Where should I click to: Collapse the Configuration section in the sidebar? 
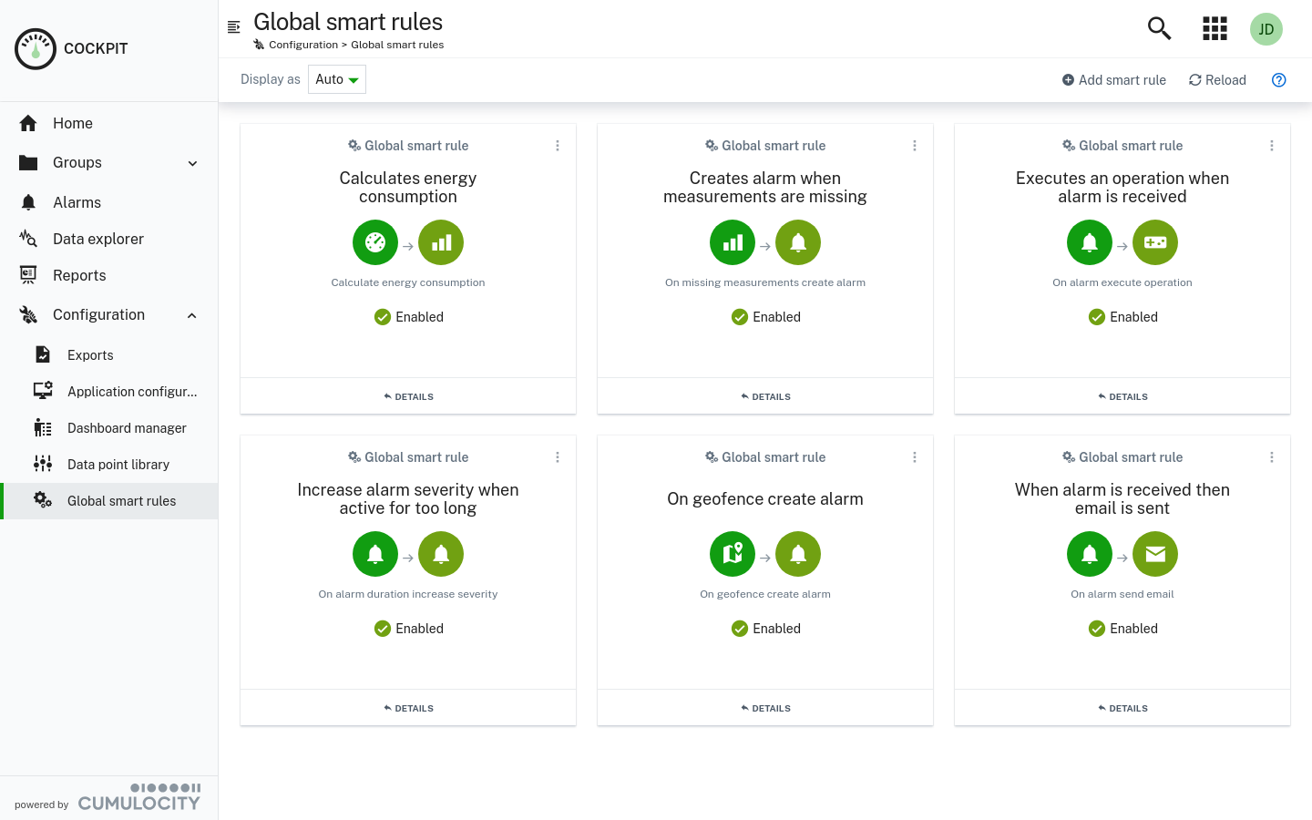click(x=190, y=314)
